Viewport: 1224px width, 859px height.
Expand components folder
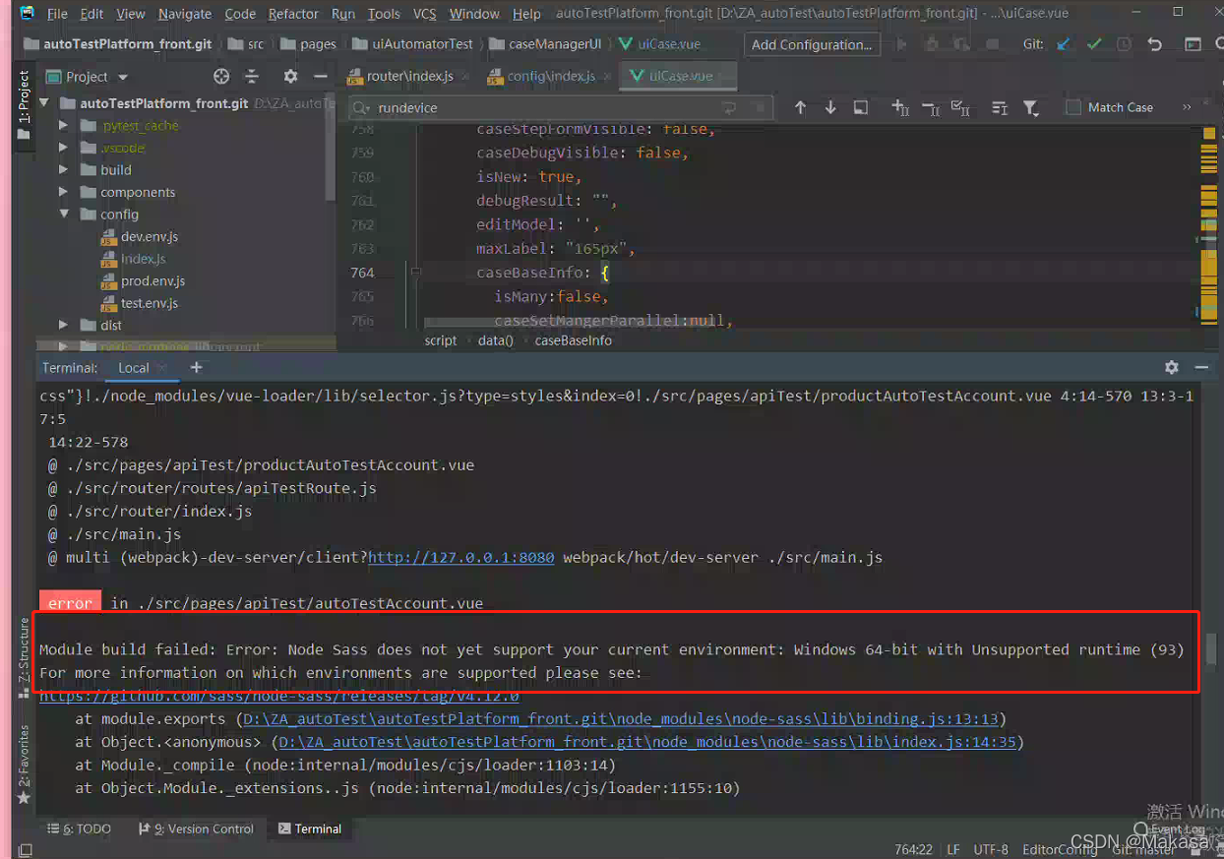(63, 192)
